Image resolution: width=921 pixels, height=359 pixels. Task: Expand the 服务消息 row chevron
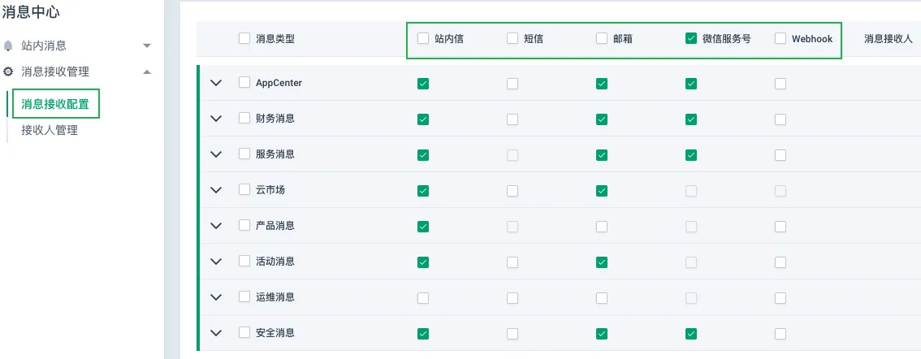216,154
